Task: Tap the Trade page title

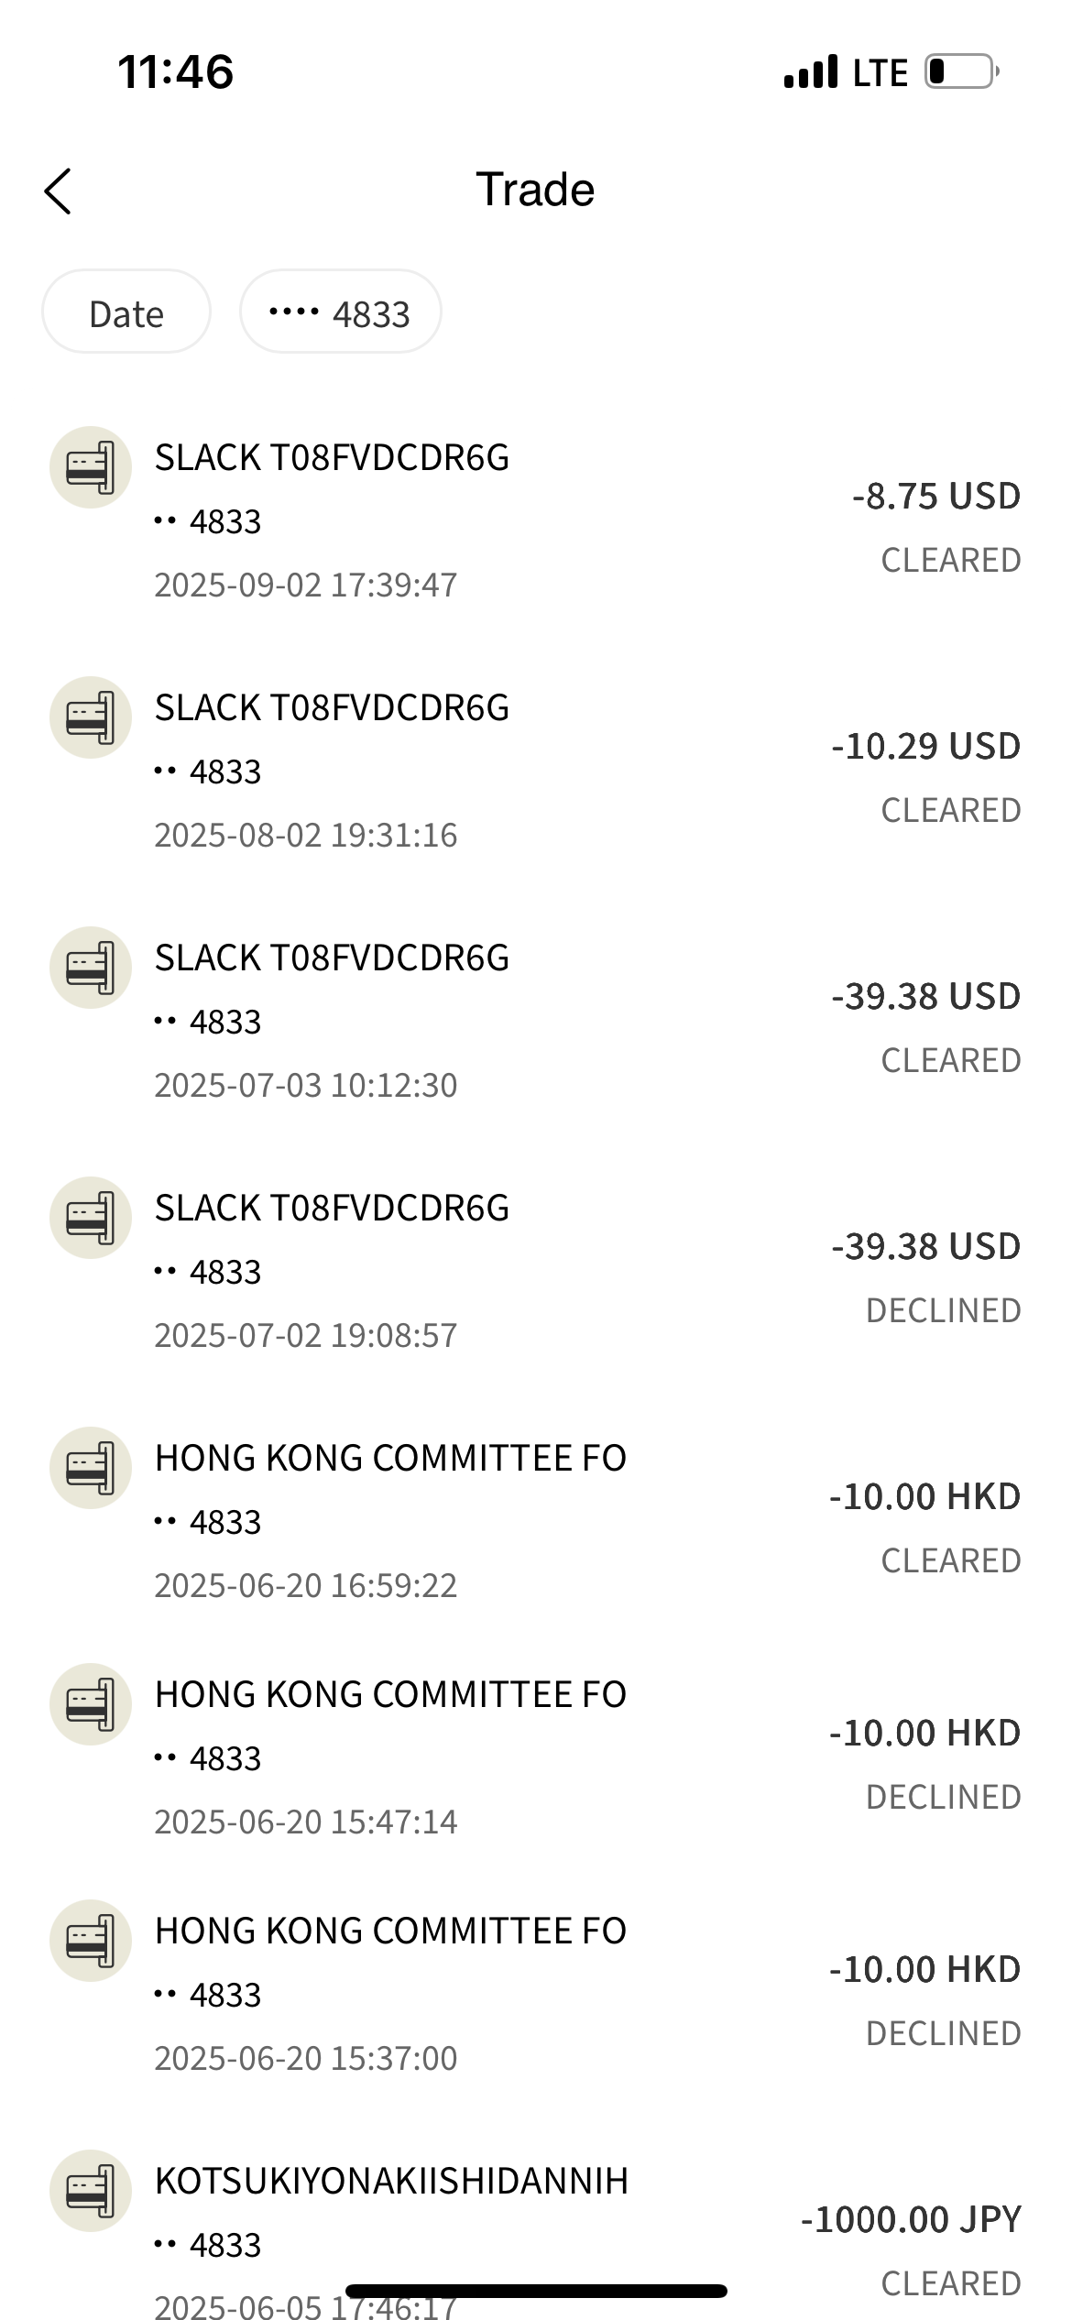Action: coord(535,191)
